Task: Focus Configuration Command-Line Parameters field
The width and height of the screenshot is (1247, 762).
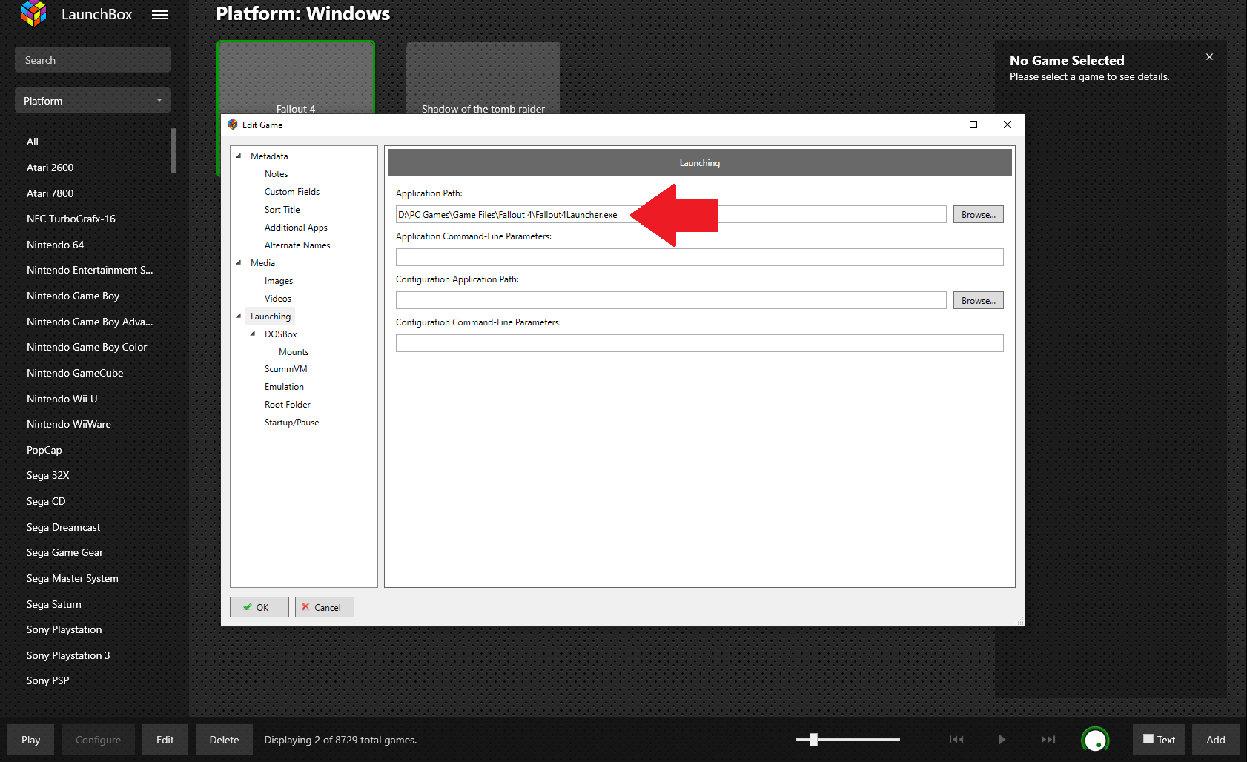Action: (x=700, y=343)
